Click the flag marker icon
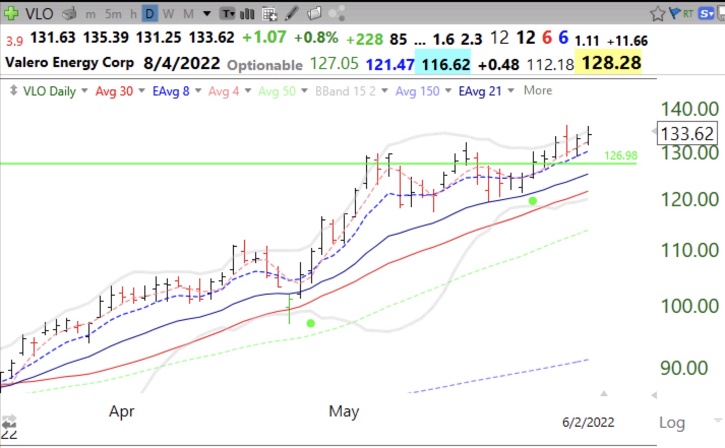The width and height of the screenshot is (725, 448). pos(675,13)
